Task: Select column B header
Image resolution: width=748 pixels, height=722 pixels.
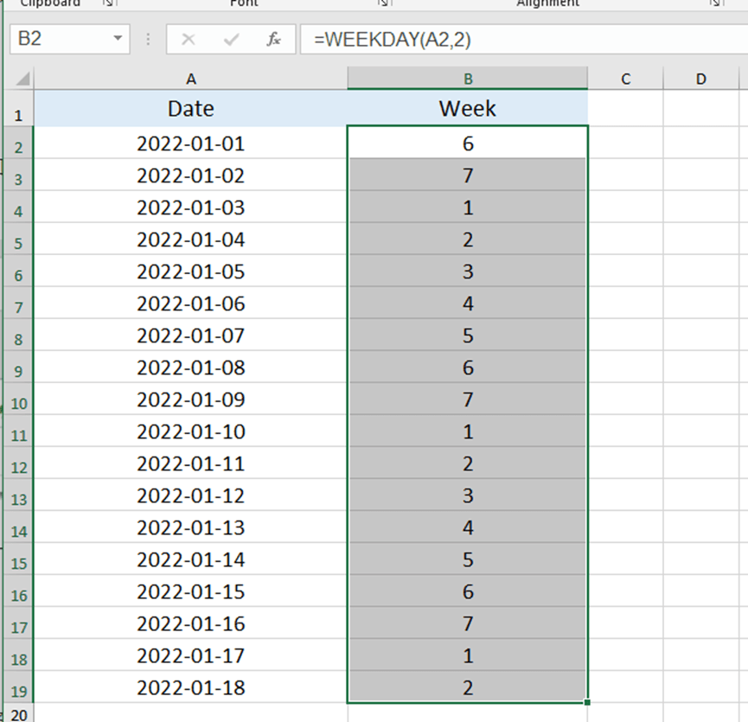Action: (468, 79)
